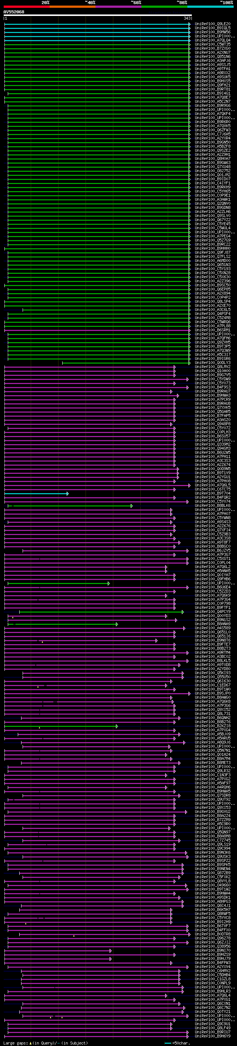Click the red 20% identity legend bar
The width and height of the screenshot is (237, 1046).
26,7
